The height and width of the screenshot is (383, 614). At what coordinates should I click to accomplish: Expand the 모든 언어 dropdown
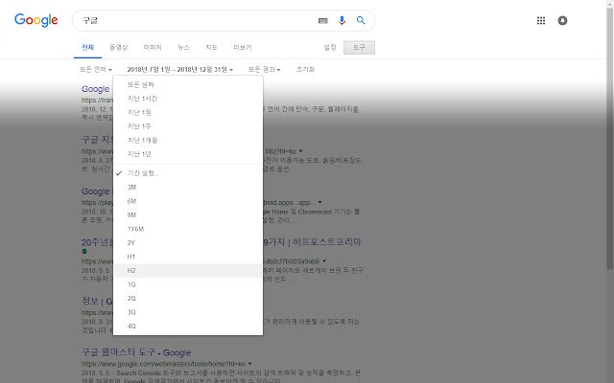[96, 70]
